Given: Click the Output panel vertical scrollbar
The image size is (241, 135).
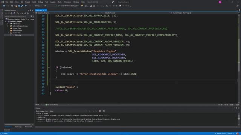Looking at the screenshot, I should click(239, 119).
